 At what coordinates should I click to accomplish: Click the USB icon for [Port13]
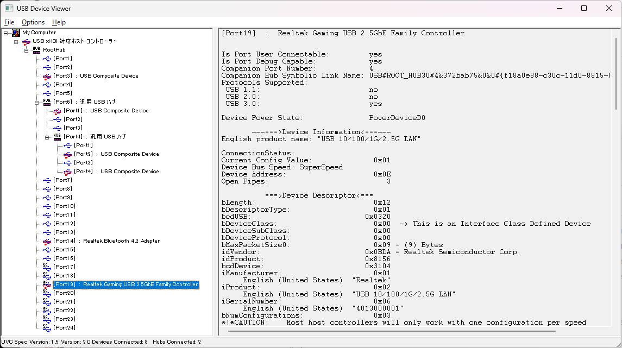(x=47, y=233)
